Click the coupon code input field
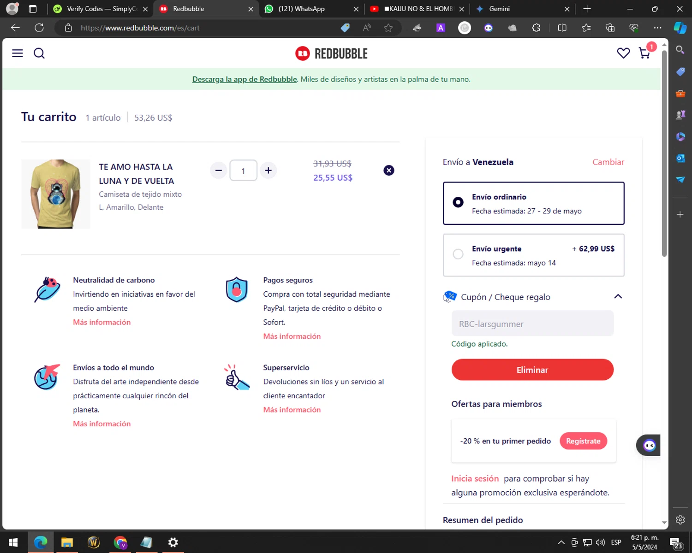Viewport: 692px width, 553px height. pos(532,324)
